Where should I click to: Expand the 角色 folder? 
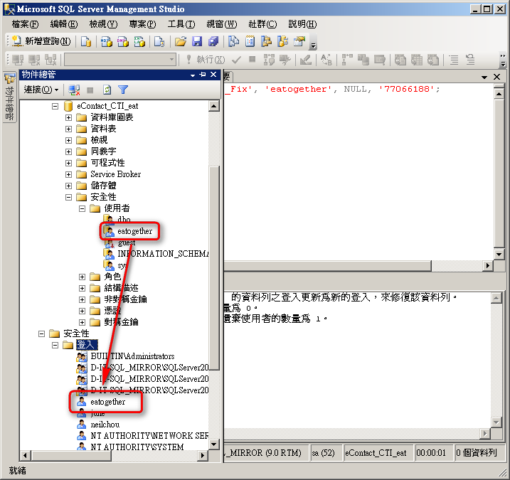tap(83, 277)
